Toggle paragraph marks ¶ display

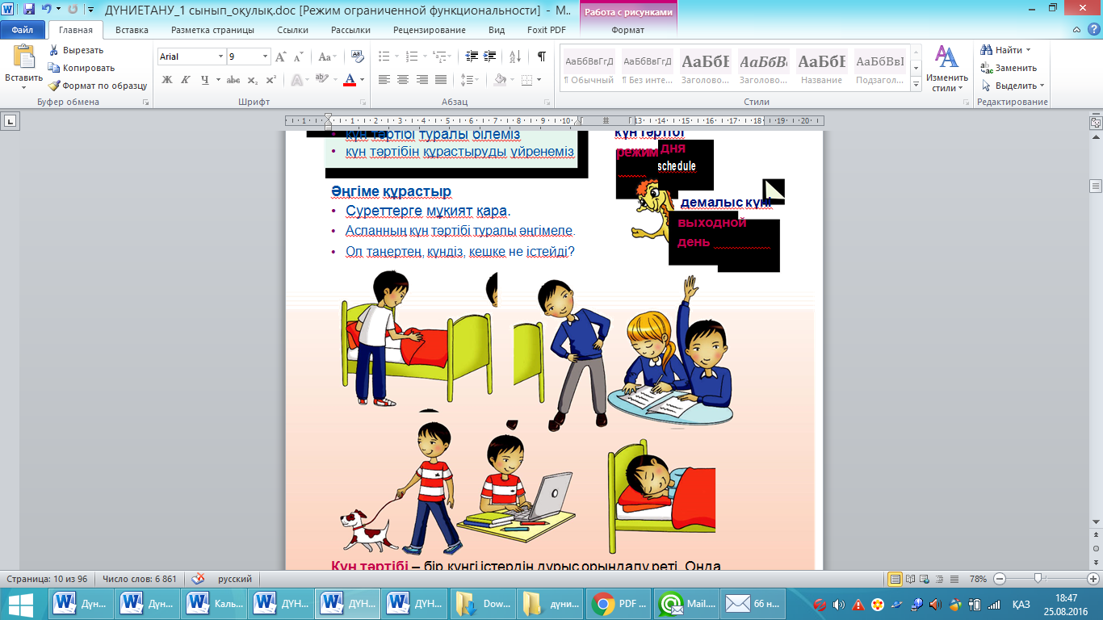[x=541, y=57]
